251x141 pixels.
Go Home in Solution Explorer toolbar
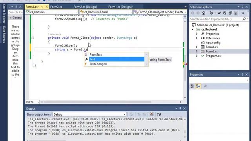coord(203,13)
